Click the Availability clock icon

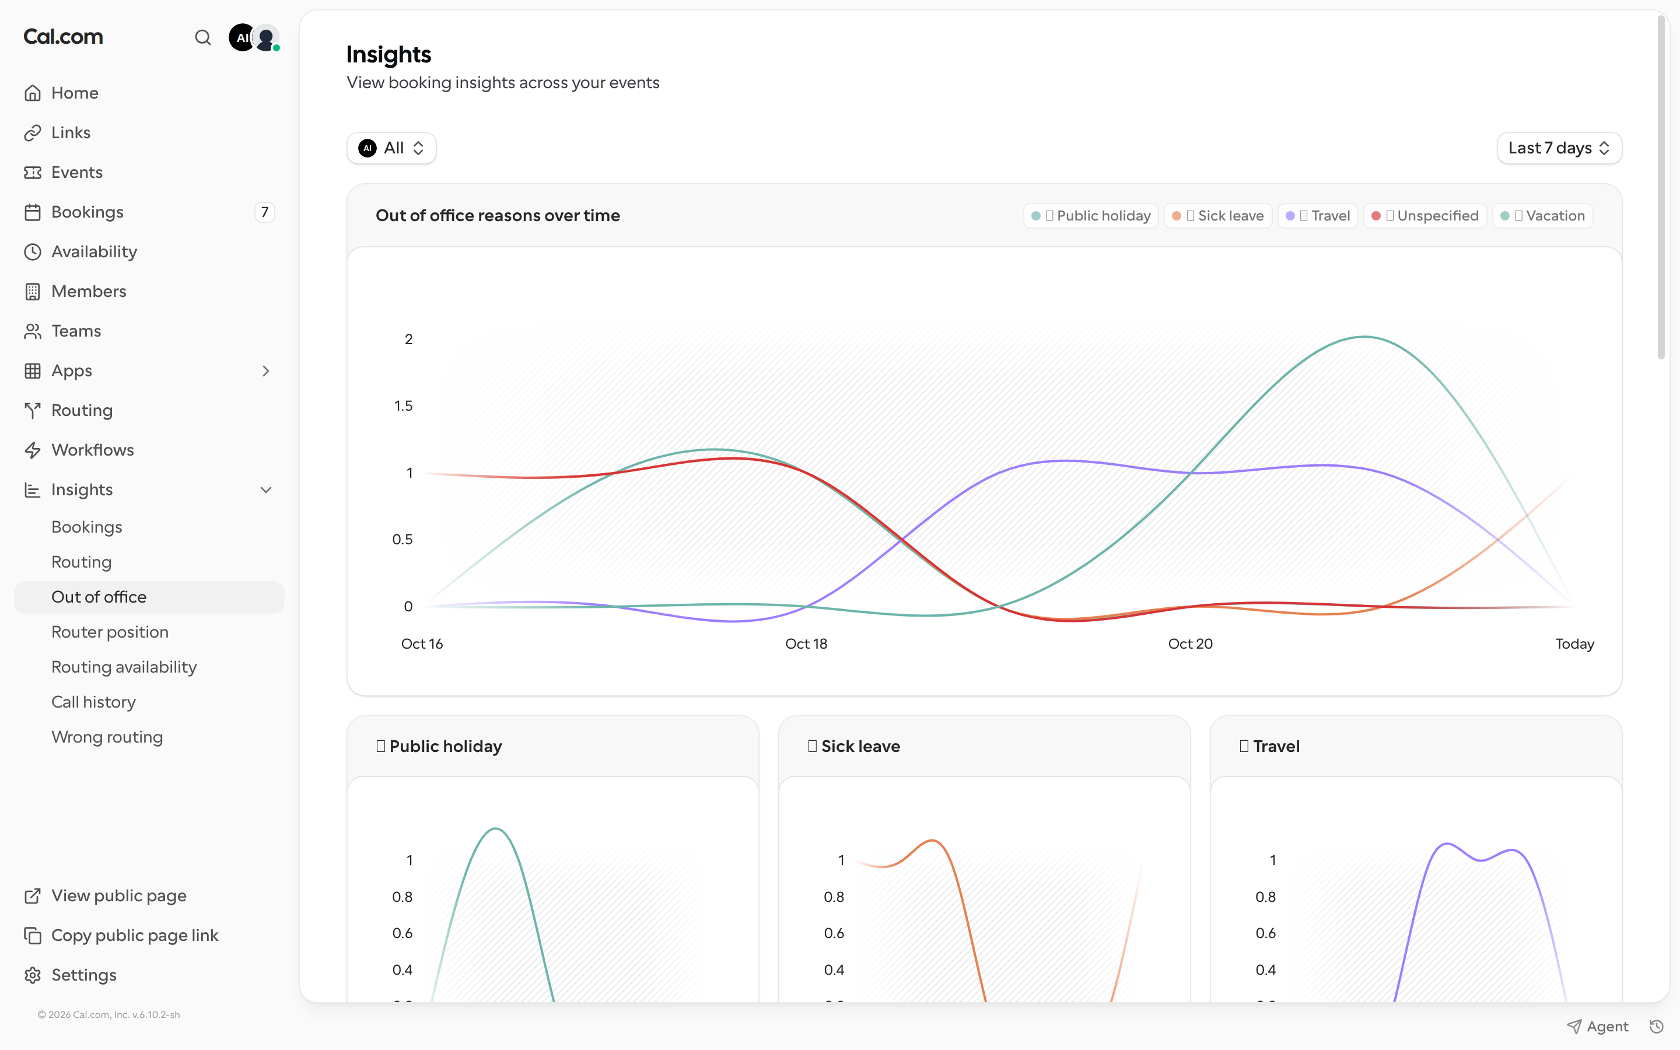(33, 251)
